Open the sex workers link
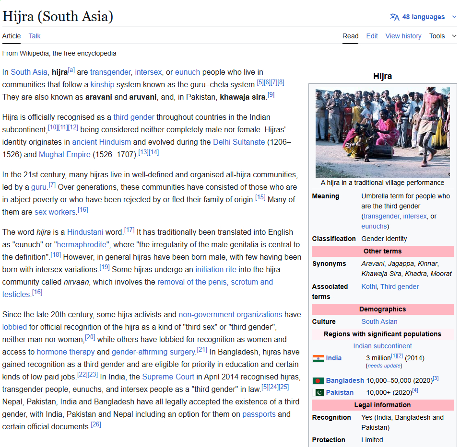 click(55, 212)
